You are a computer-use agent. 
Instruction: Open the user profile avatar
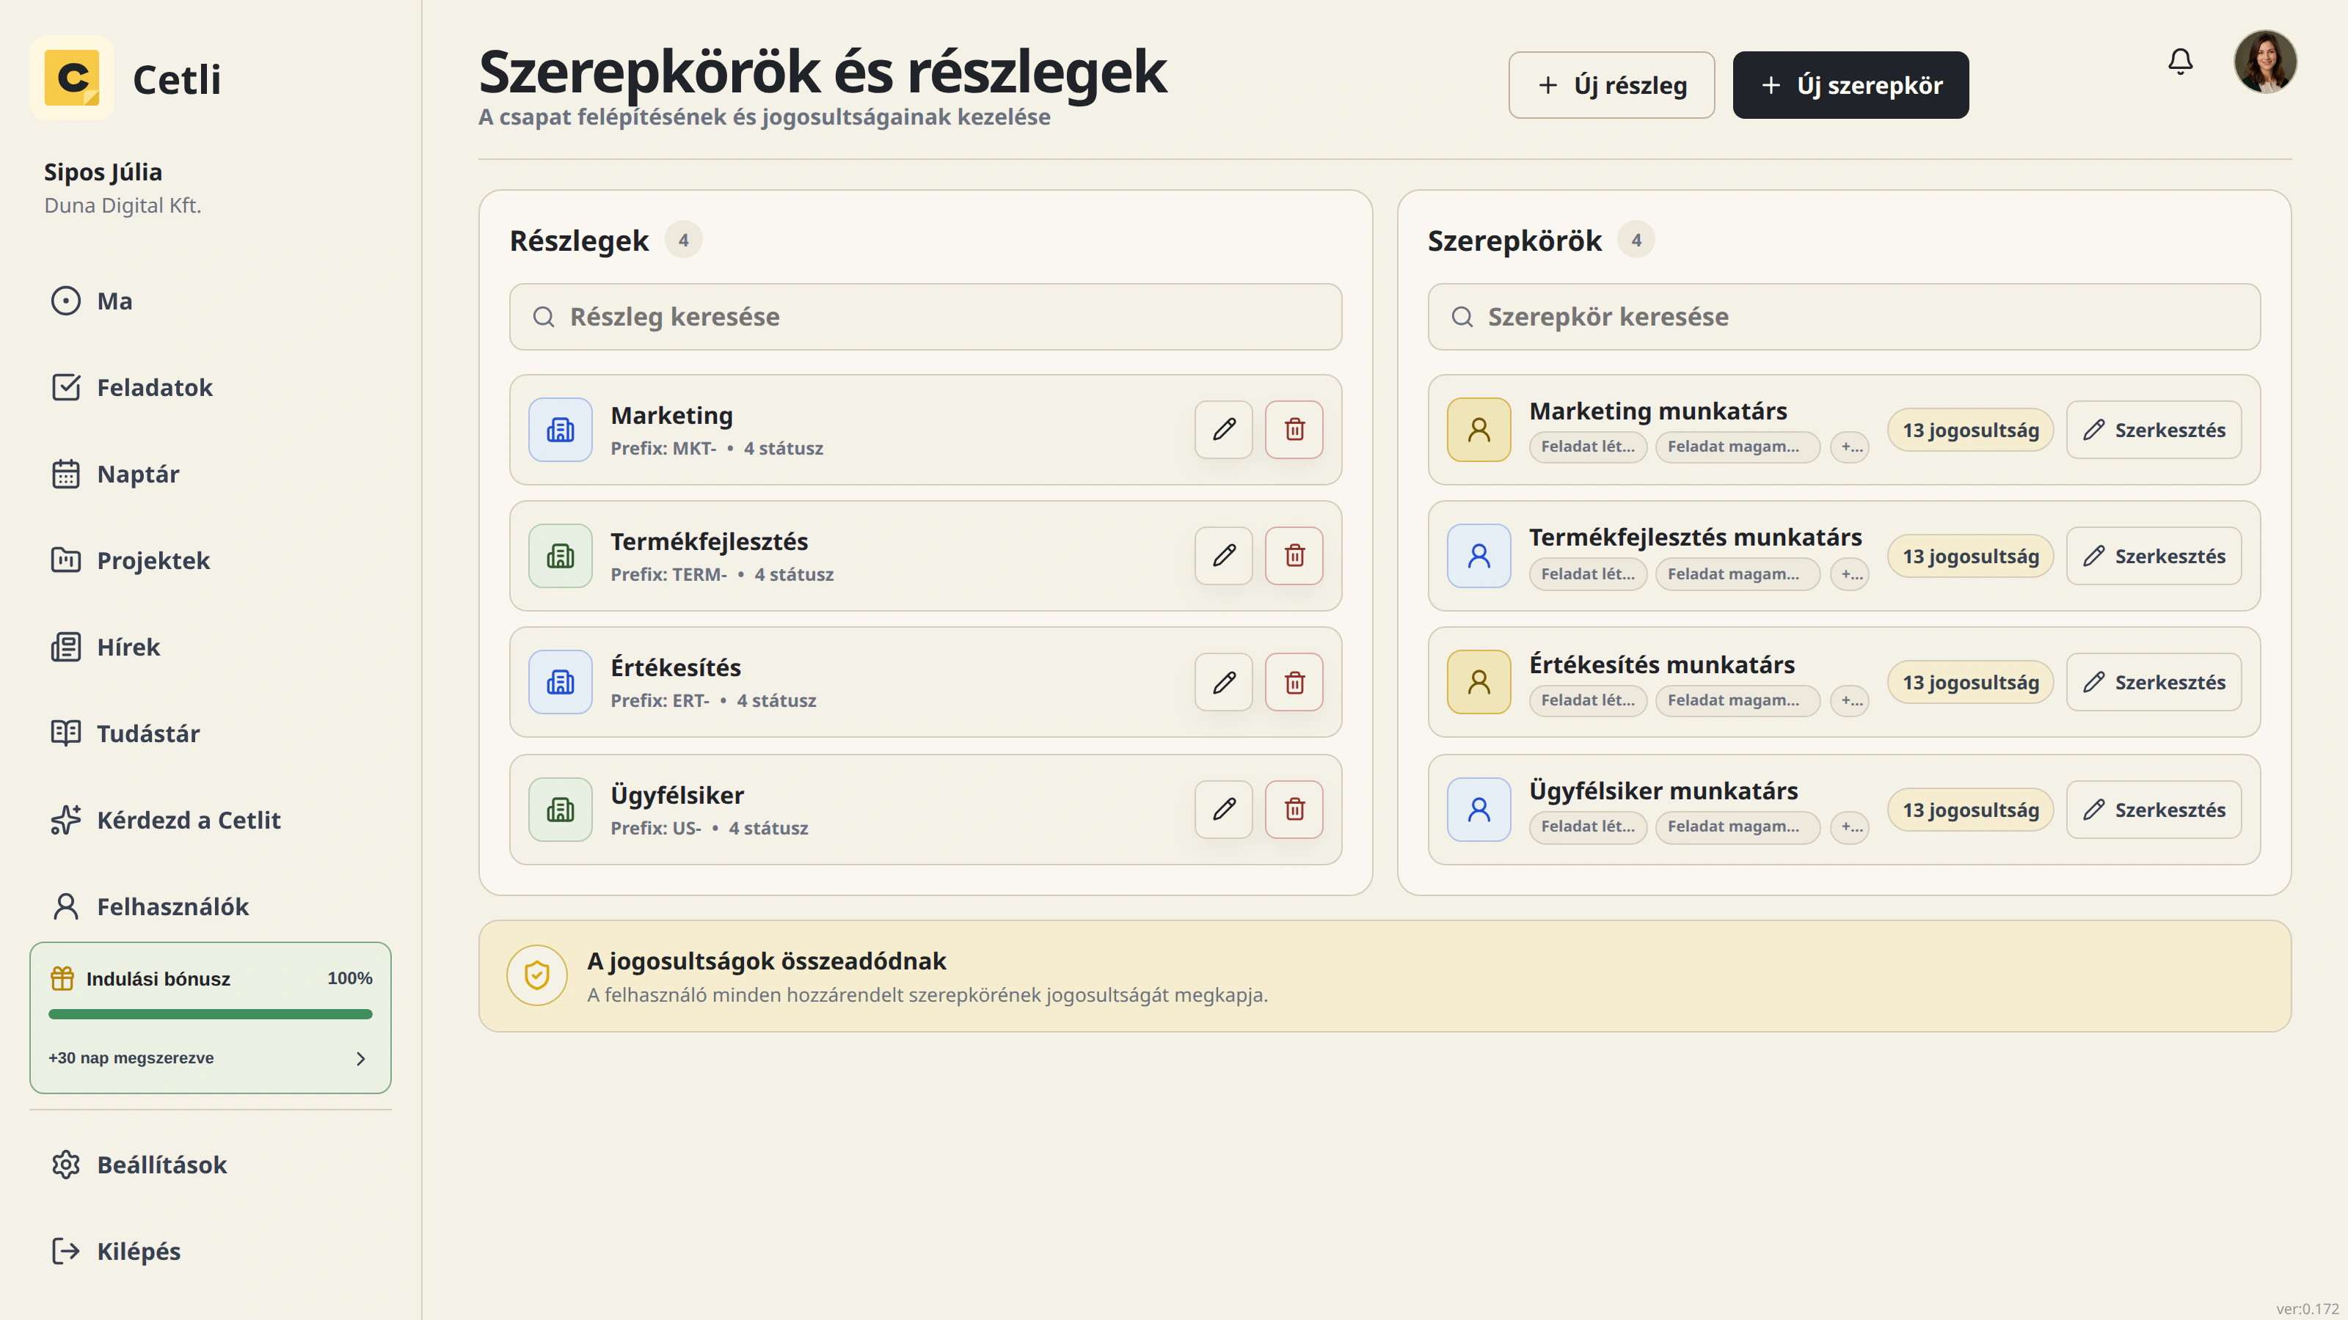(2265, 62)
